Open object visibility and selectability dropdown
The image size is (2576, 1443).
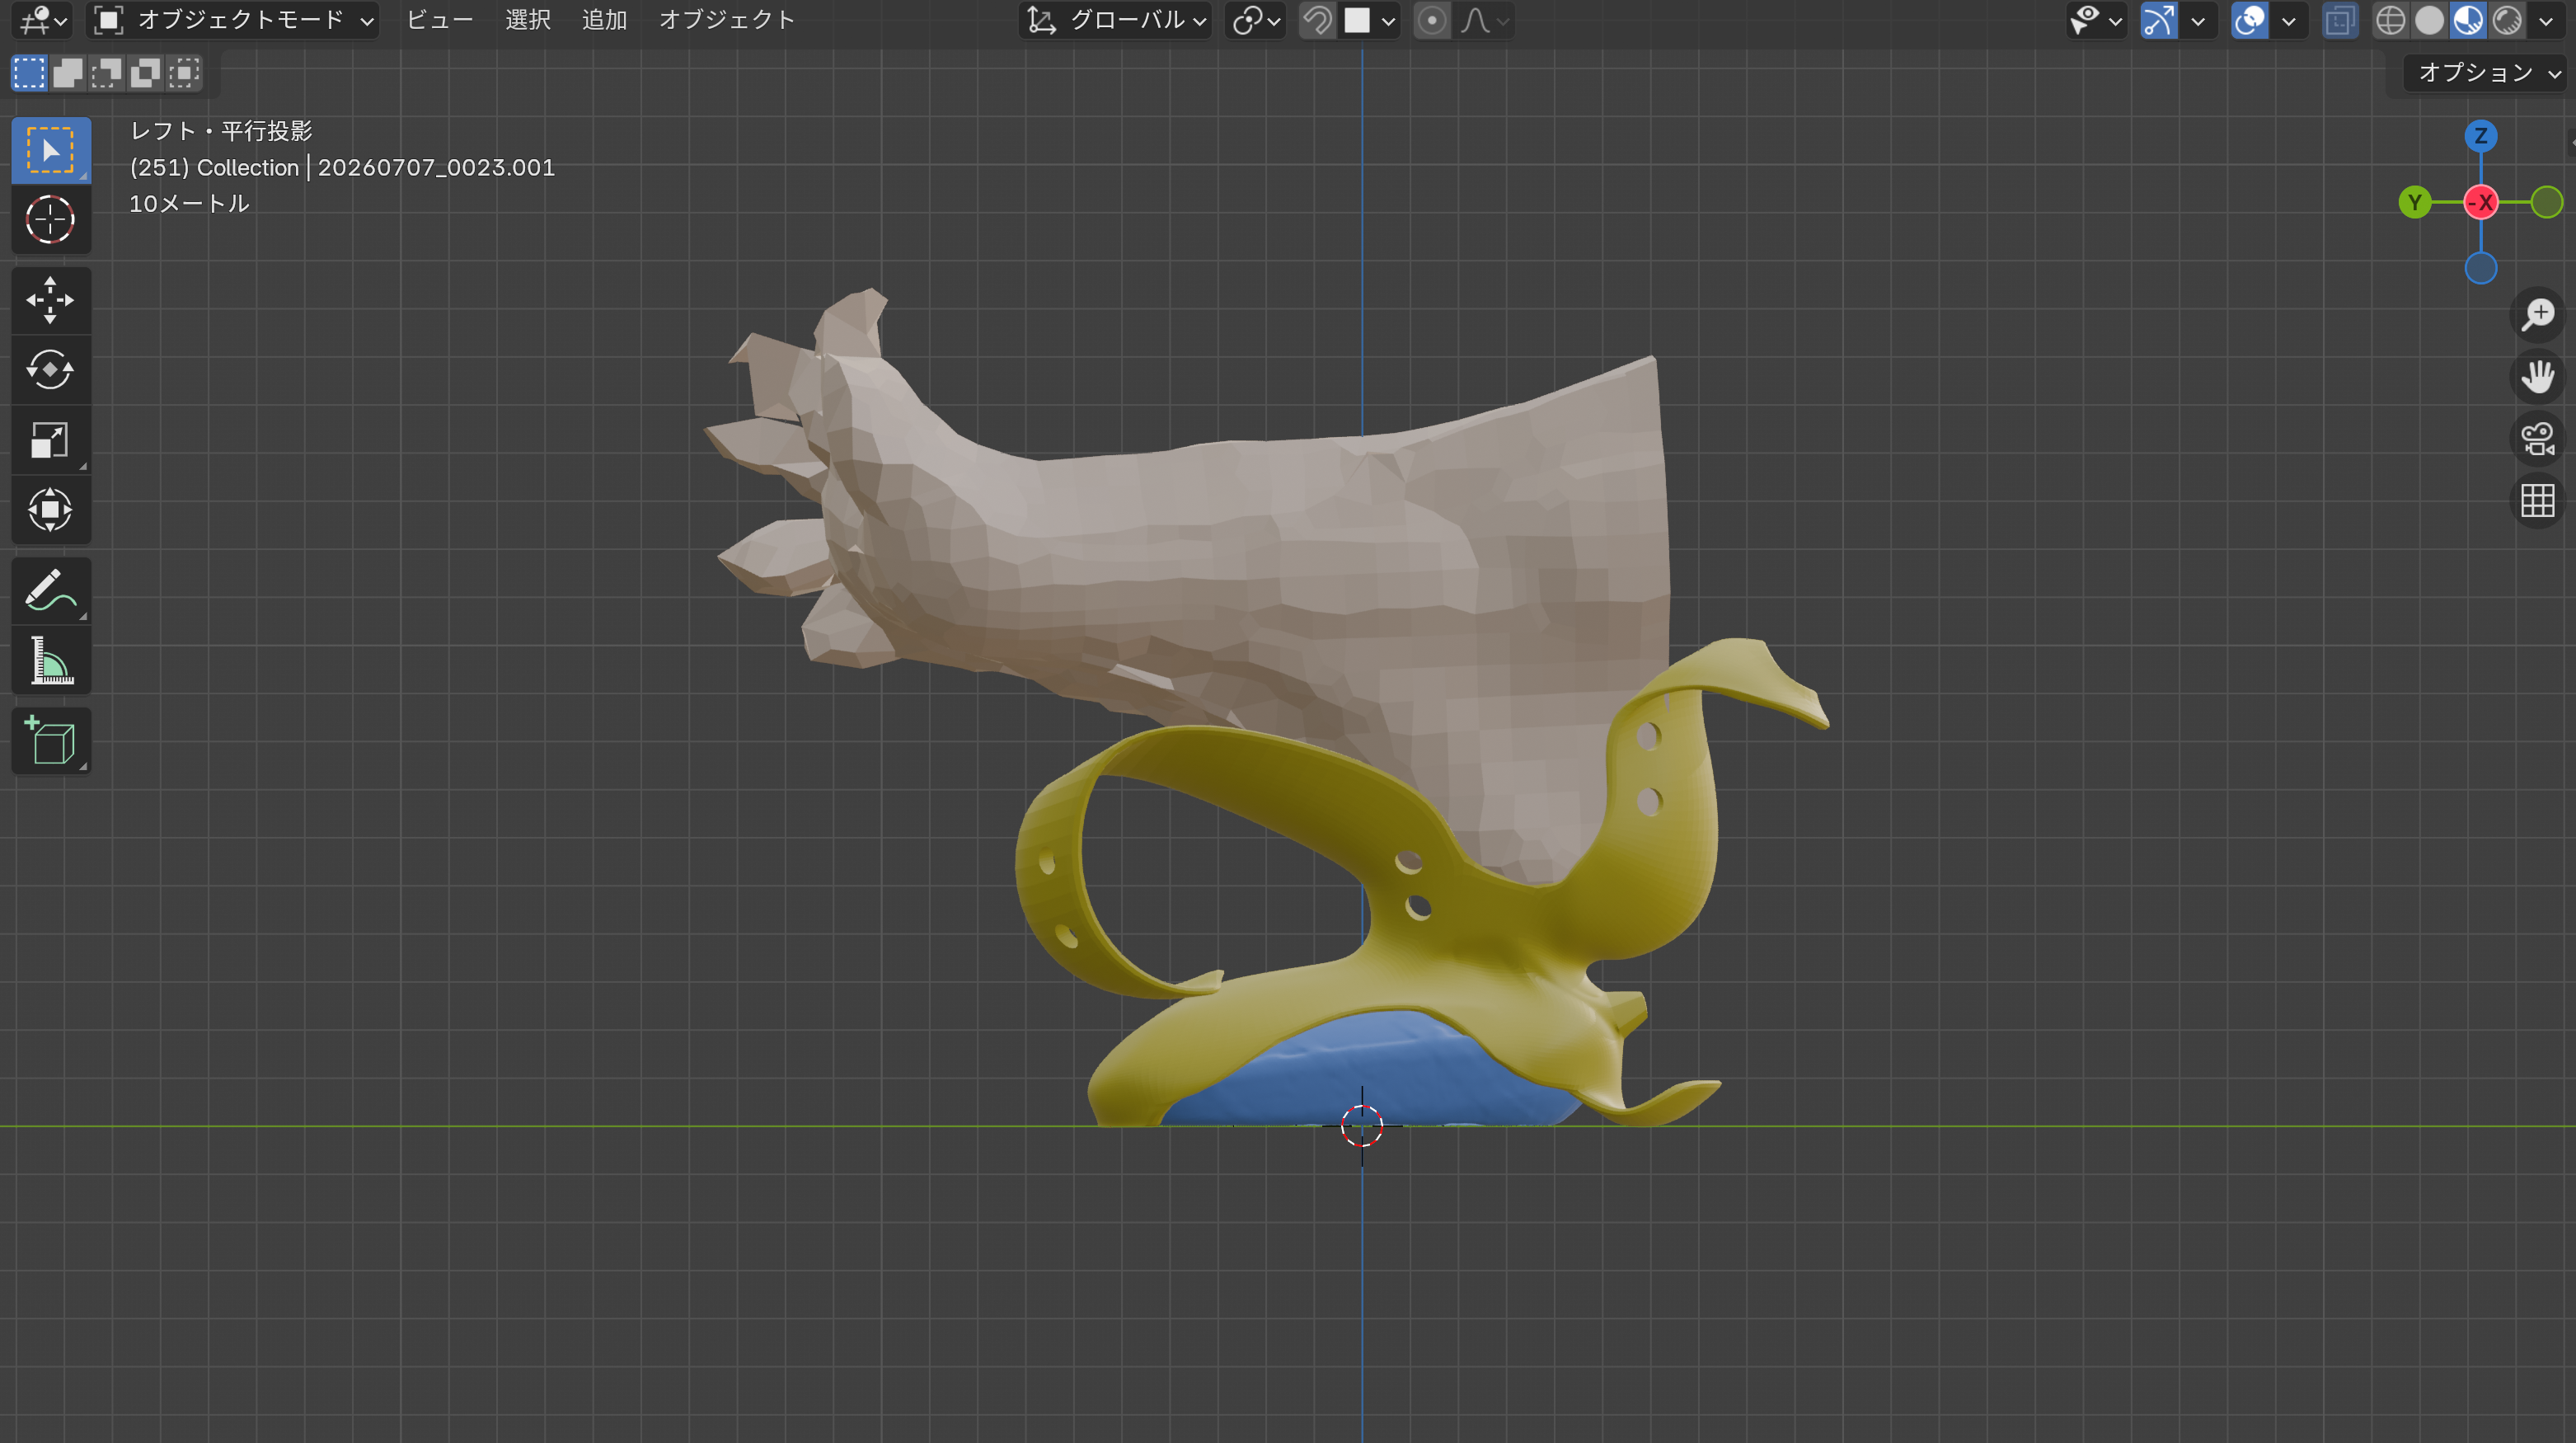[x=2097, y=20]
